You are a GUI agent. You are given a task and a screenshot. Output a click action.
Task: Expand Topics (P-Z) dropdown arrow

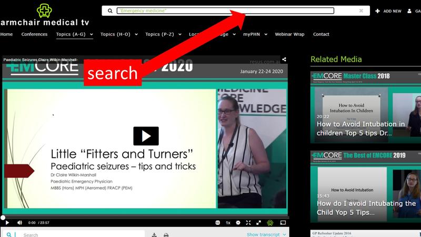pos(179,34)
